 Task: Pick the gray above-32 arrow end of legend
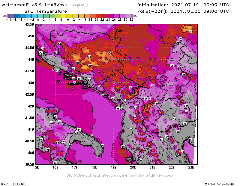pyautogui.click(x=134, y=16)
